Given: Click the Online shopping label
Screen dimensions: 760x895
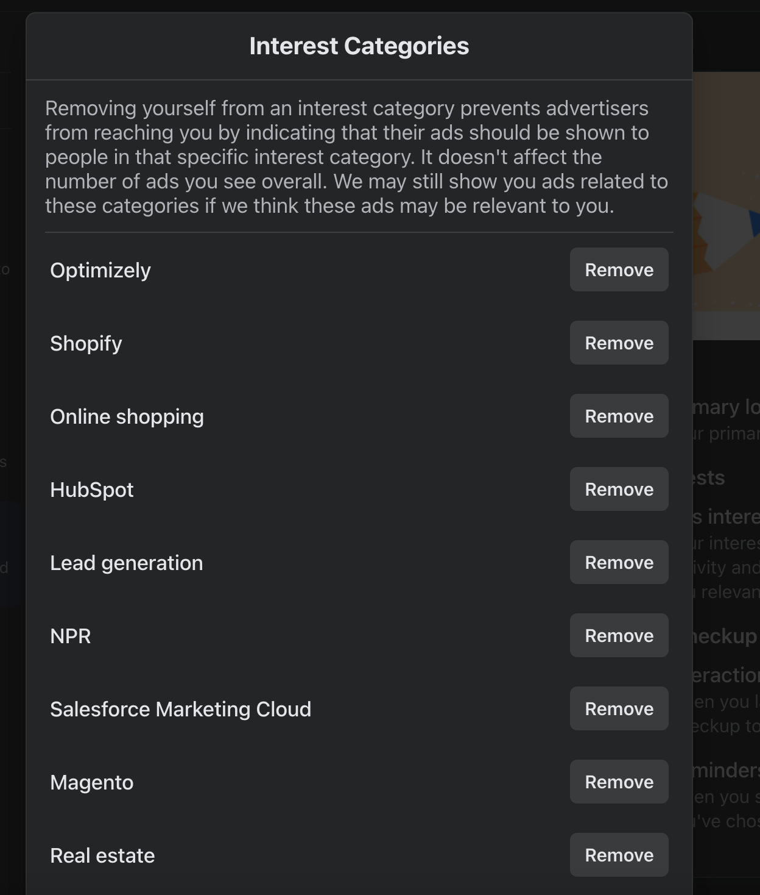Looking at the screenshot, I should (127, 417).
